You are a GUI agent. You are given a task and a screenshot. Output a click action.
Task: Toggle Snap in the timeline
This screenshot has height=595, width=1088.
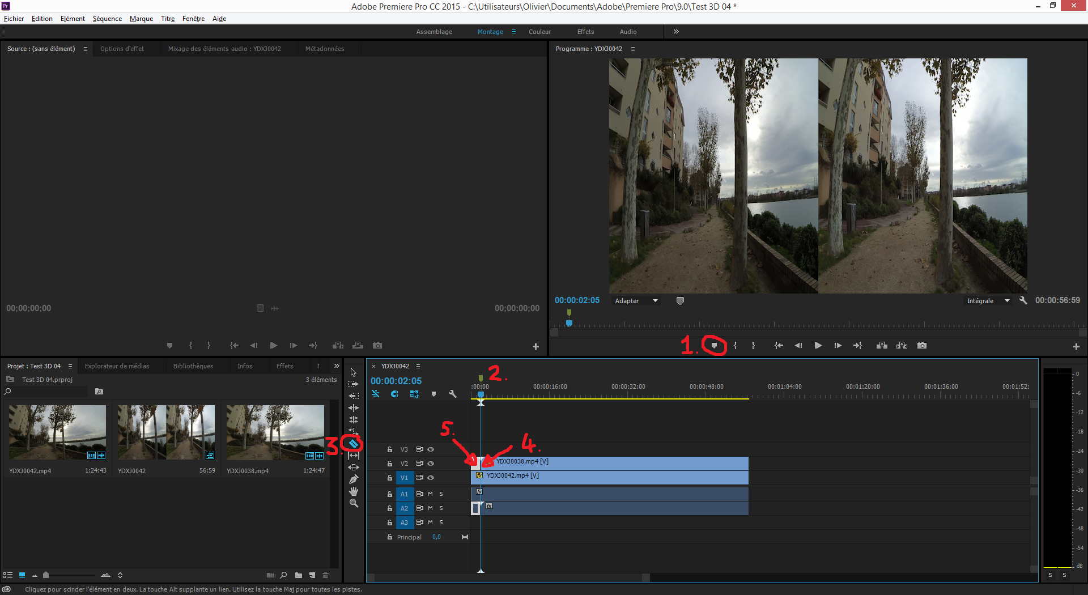click(x=394, y=394)
